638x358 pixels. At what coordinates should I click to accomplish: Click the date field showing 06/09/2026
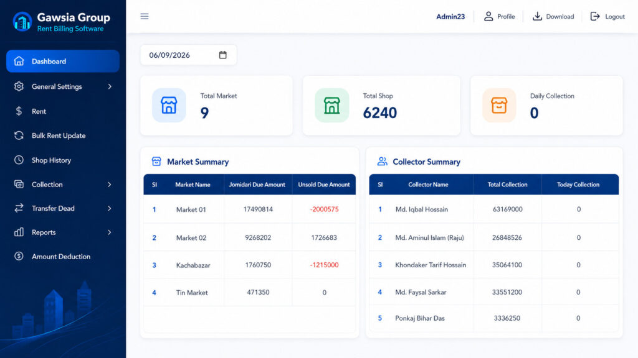(x=188, y=55)
